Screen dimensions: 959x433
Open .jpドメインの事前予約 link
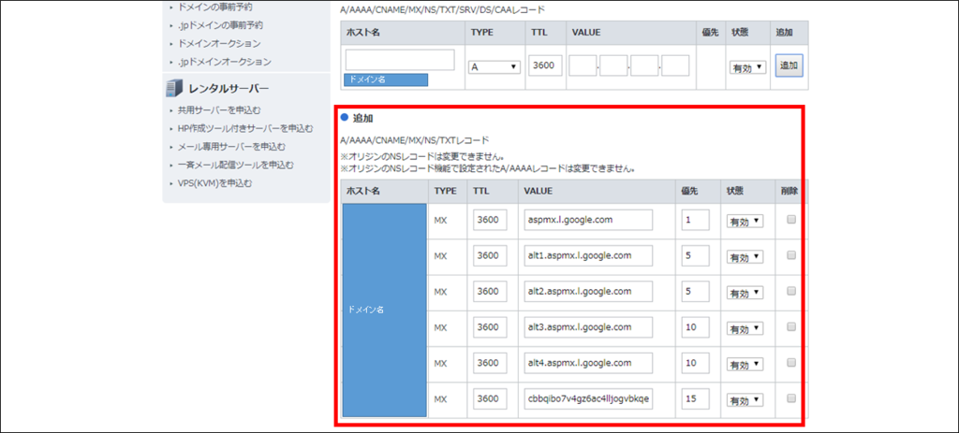[220, 25]
